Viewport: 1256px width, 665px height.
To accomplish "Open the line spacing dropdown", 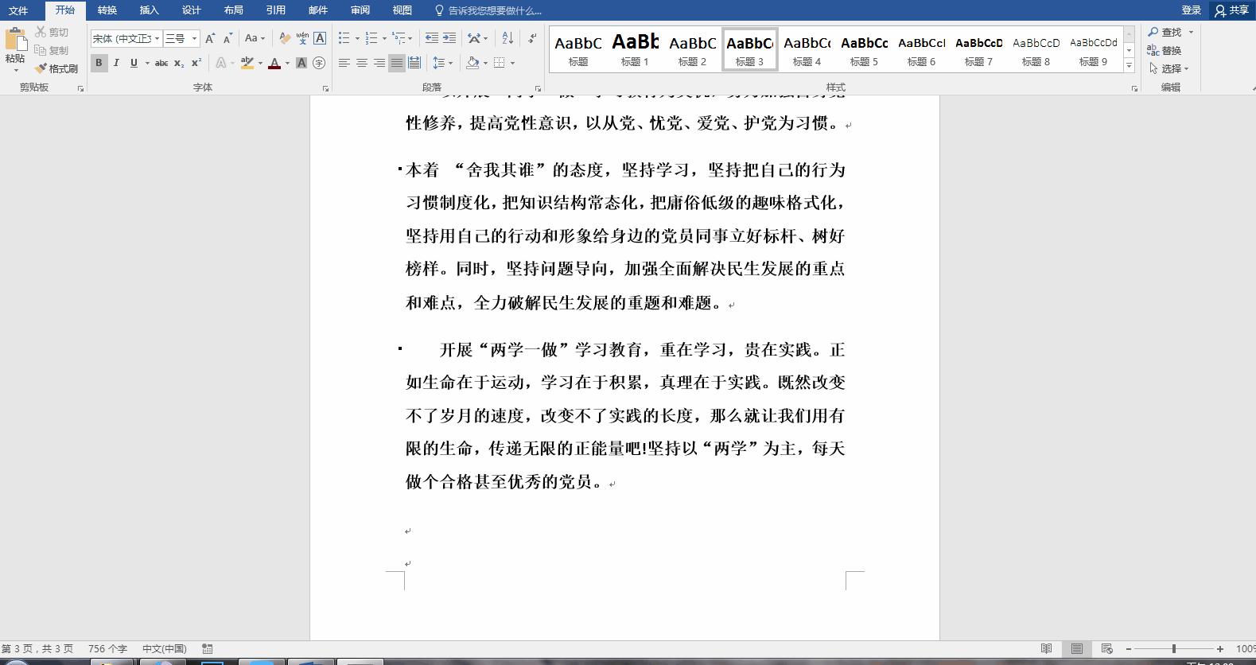I will [442, 63].
